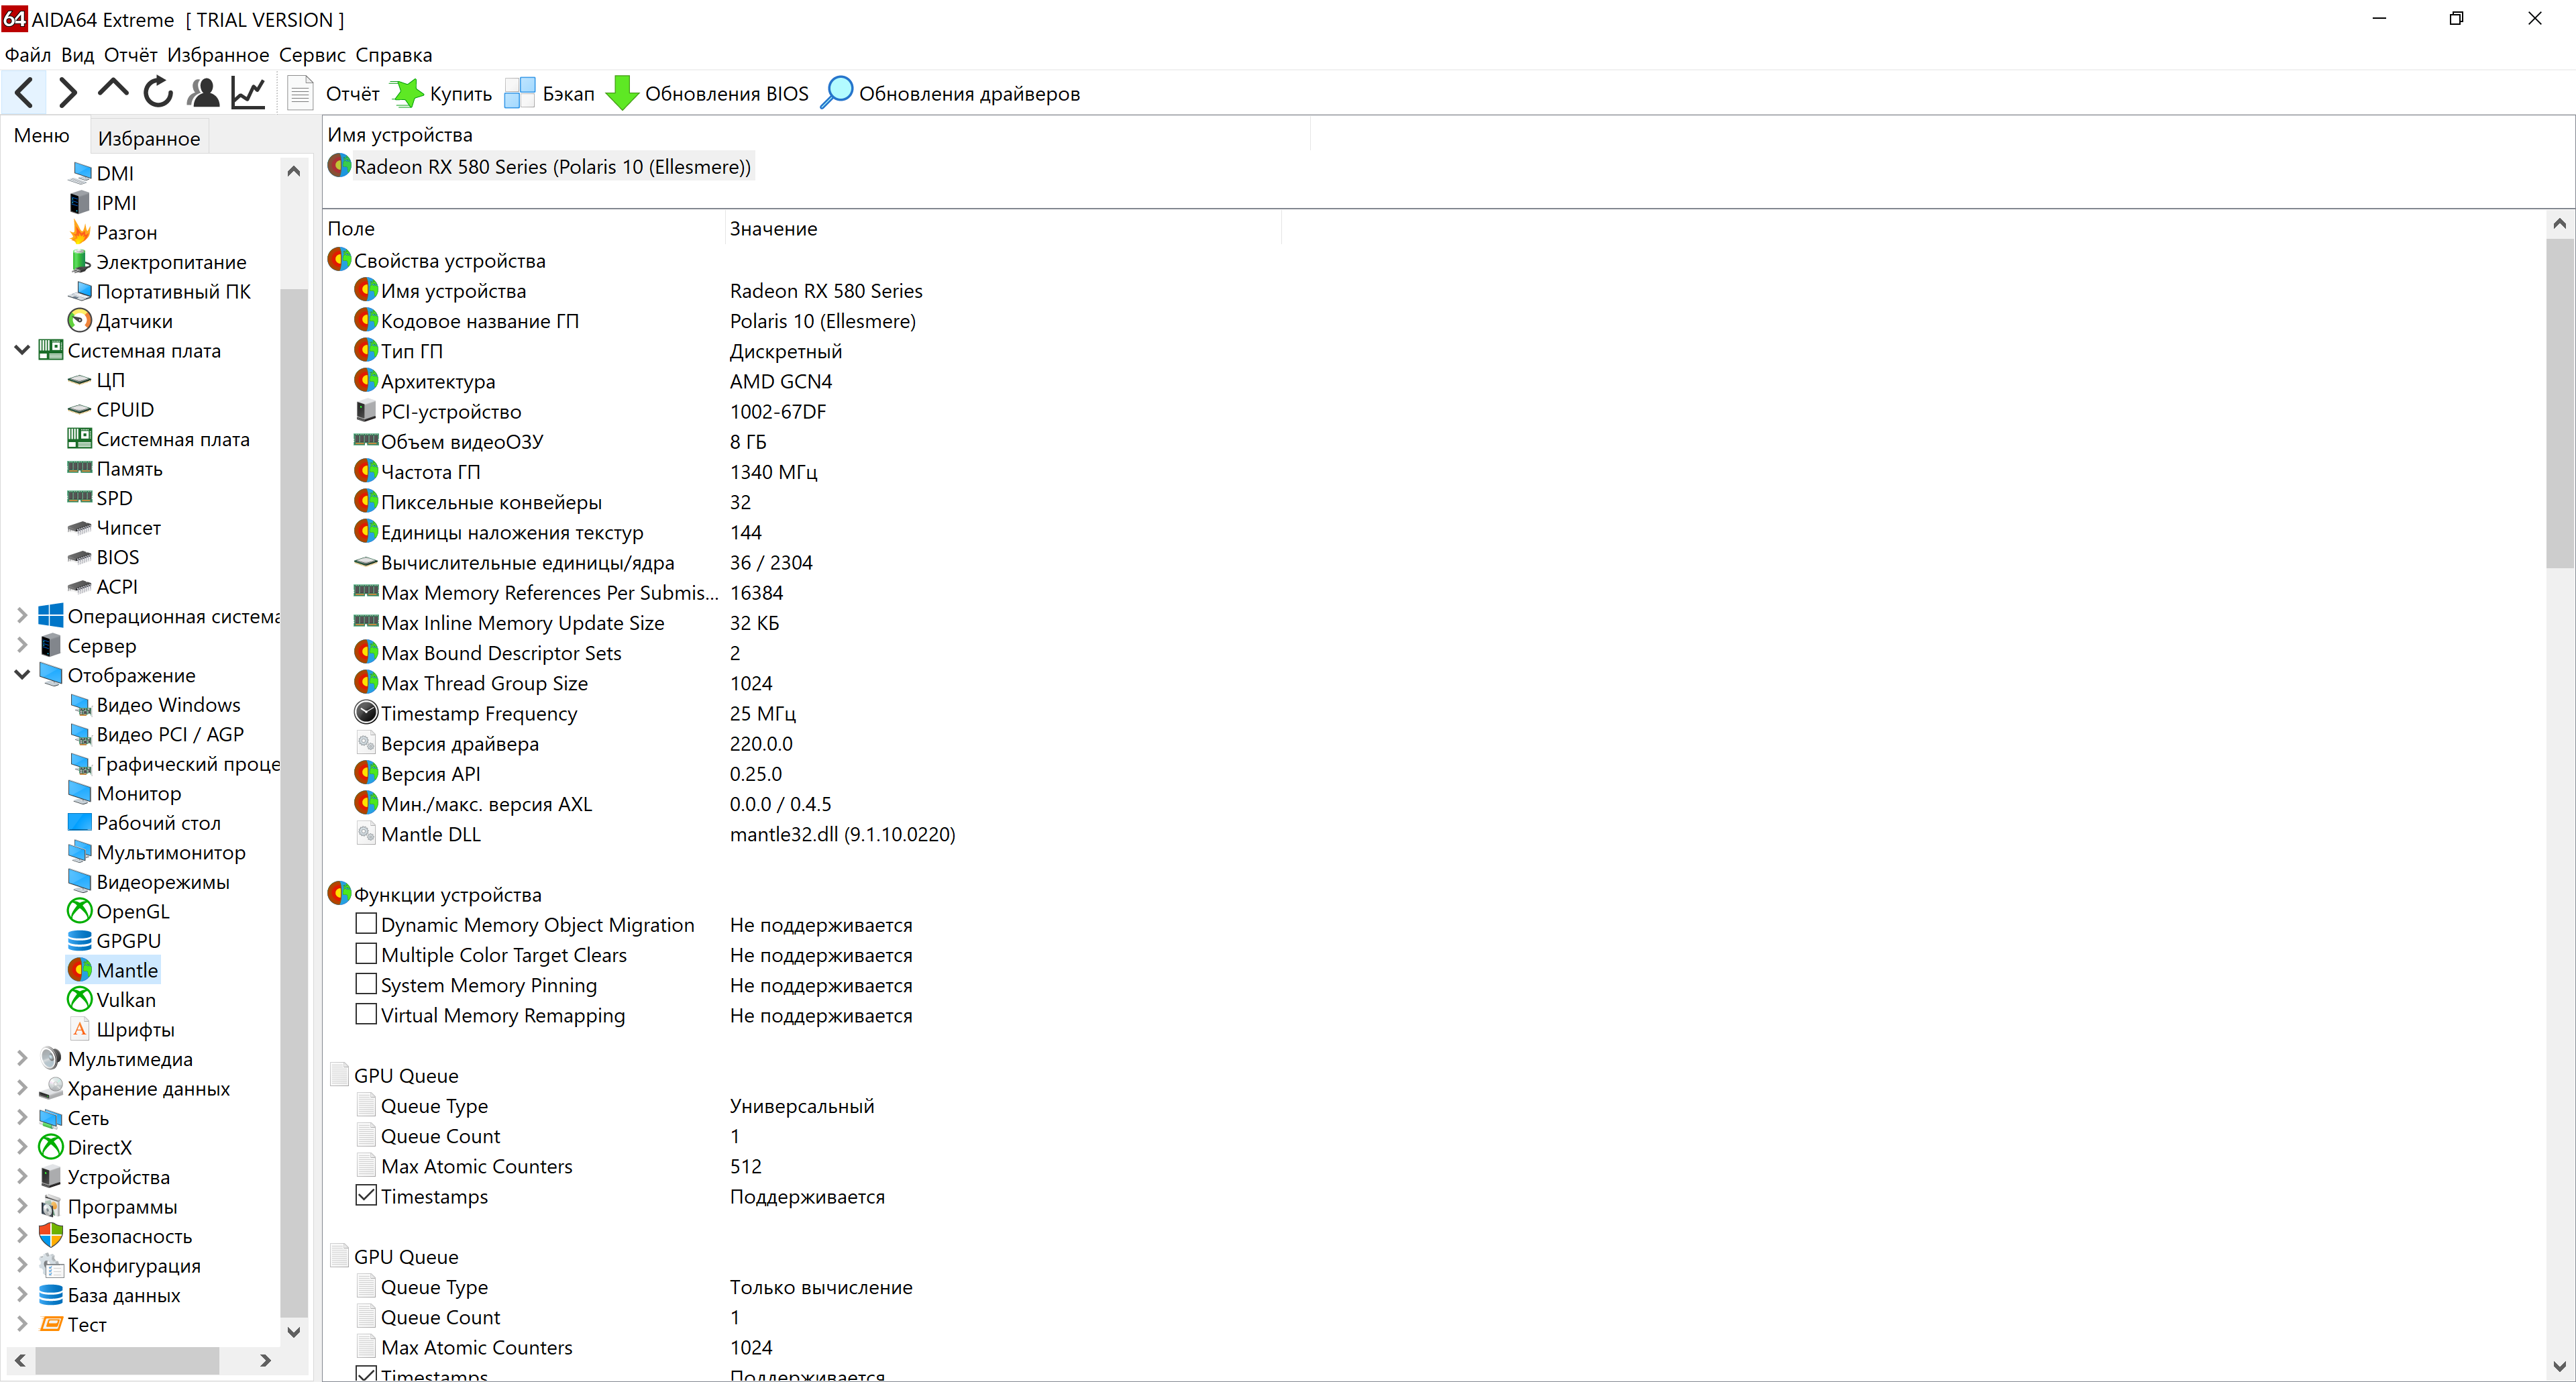Click the Поле column header
The width and height of the screenshot is (2576, 1382).
point(524,228)
